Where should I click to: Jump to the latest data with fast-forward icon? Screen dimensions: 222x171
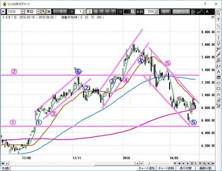[x=213, y=164]
